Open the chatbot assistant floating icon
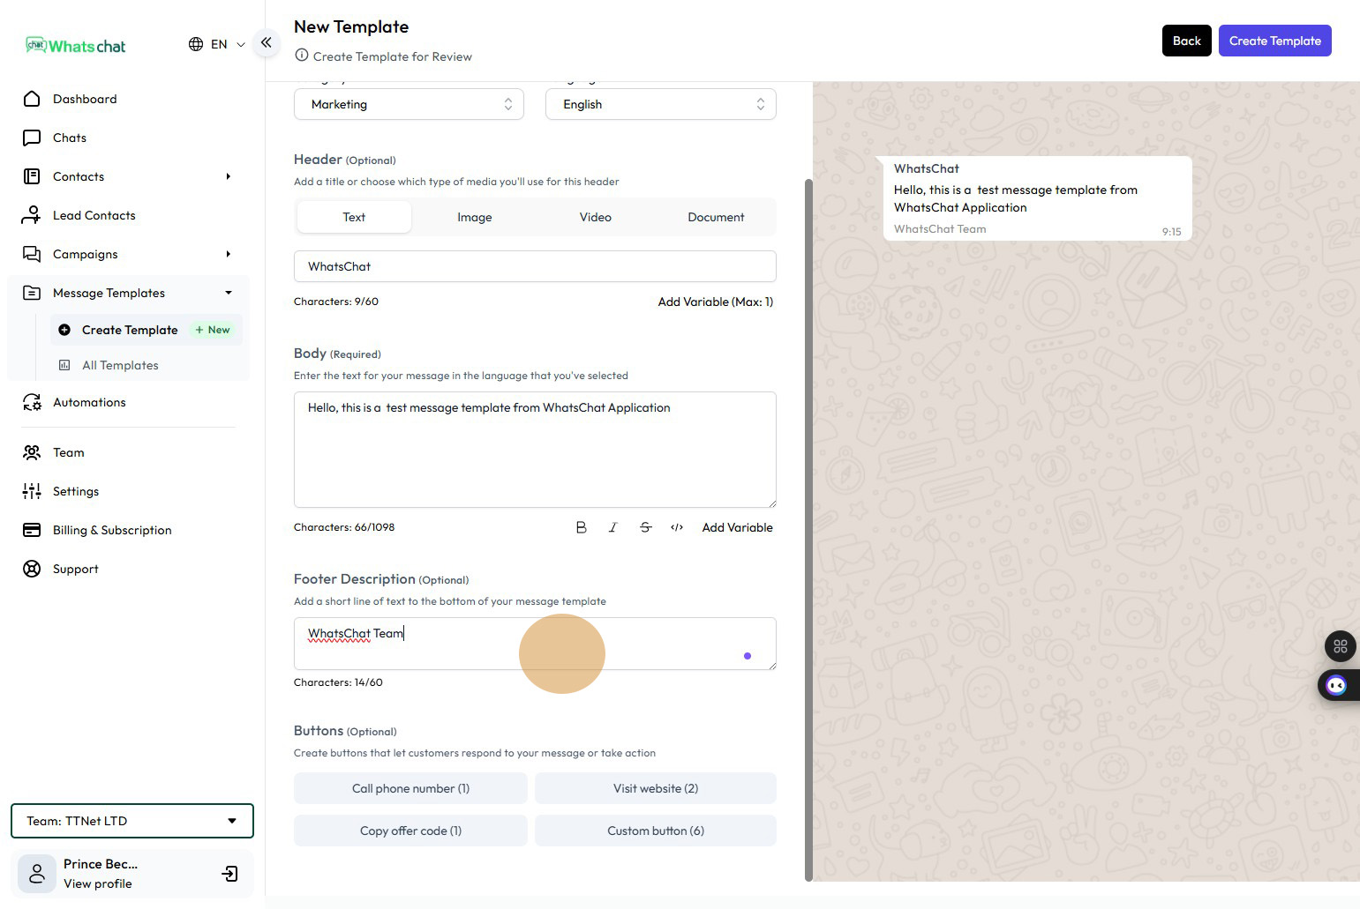 pyautogui.click(x=1336, y=686)
